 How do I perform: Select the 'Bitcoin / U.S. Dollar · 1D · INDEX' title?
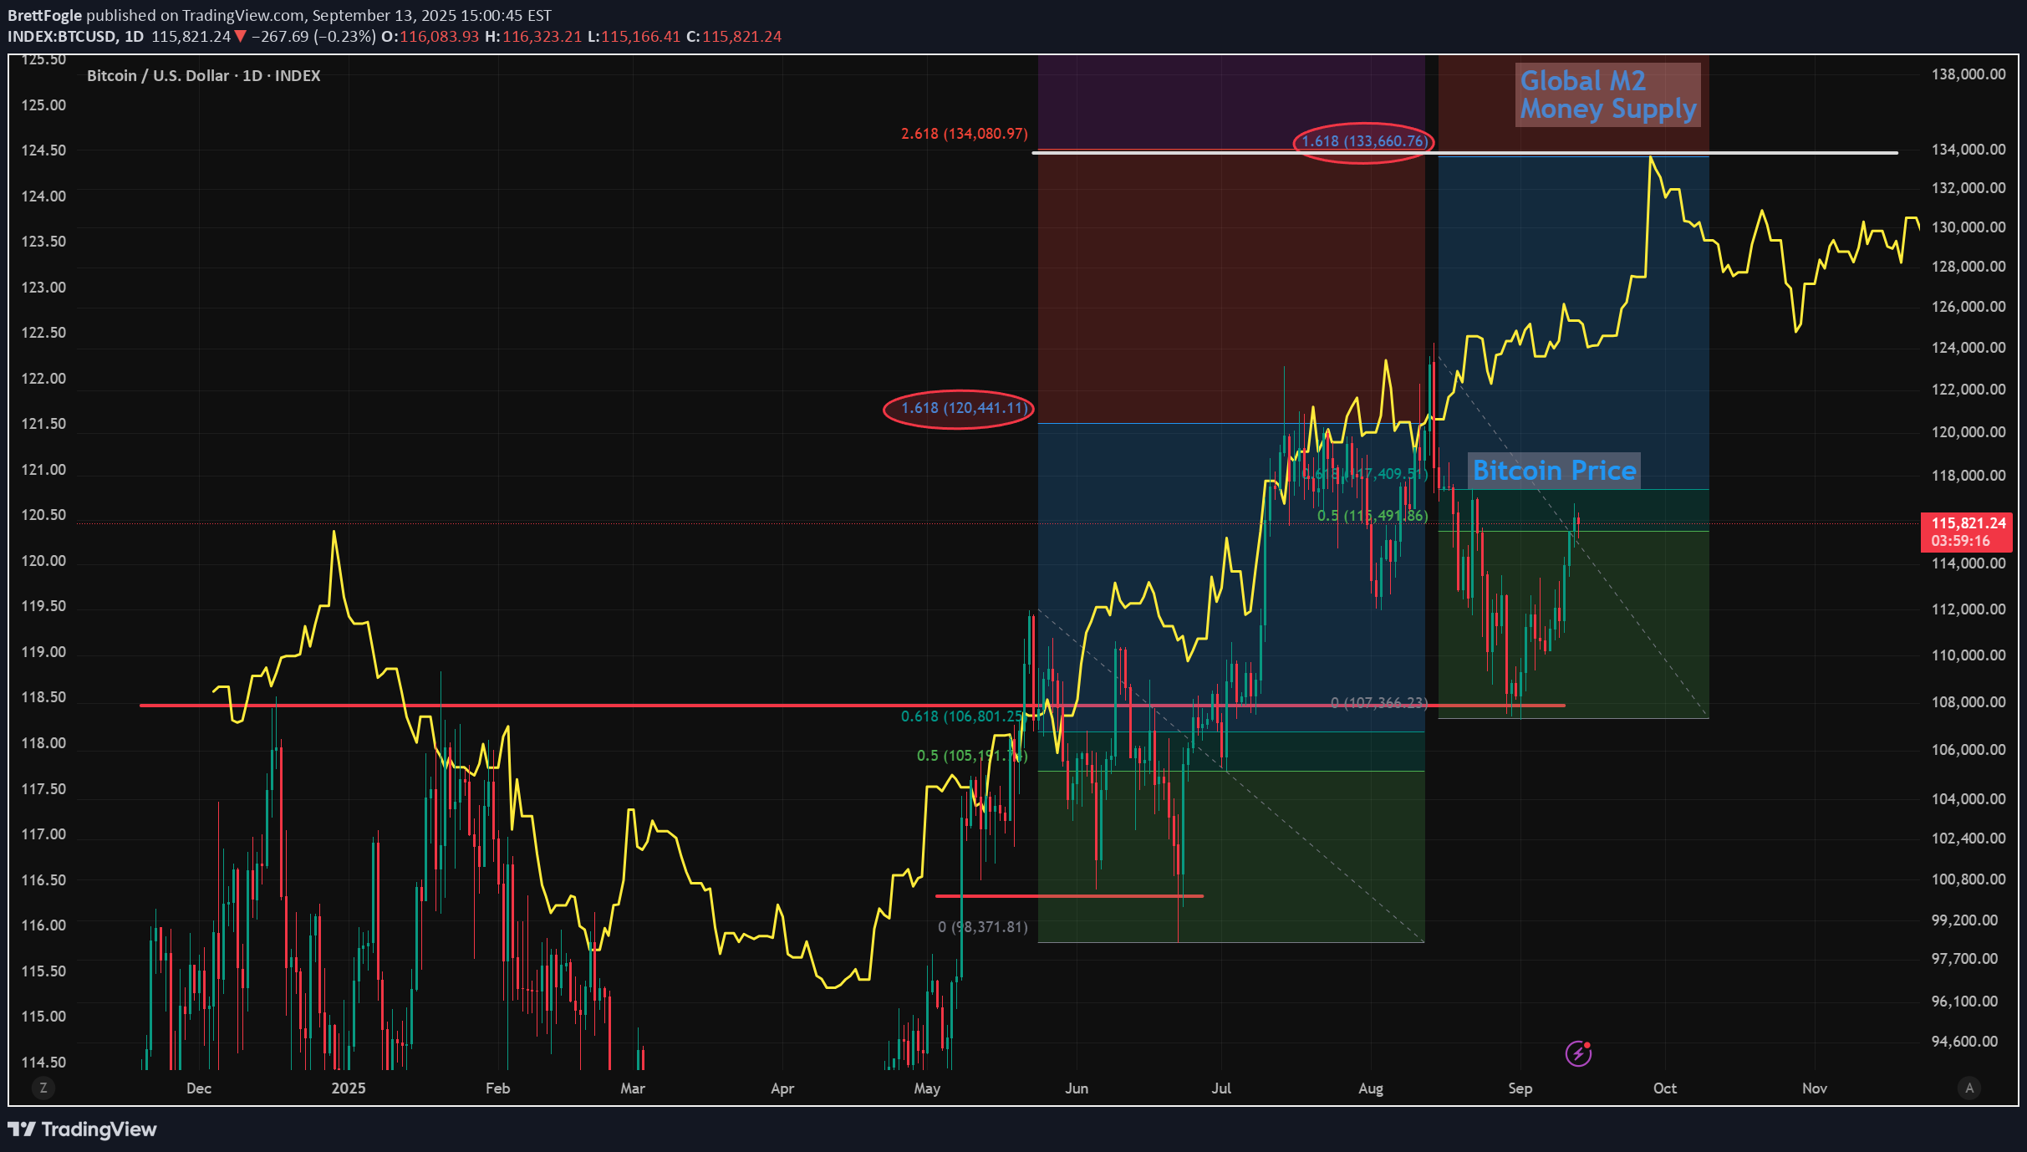(x=204, y=75)
